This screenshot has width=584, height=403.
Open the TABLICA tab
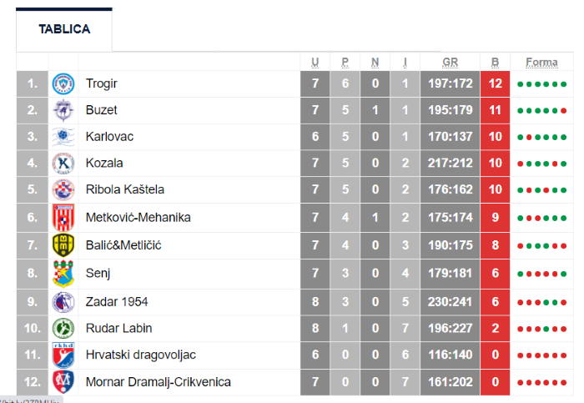(x=64, y=29)
